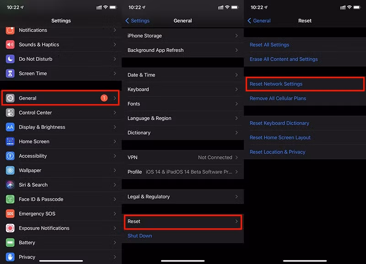
Task: Tap the Do Not Disturb row label
Action: click(36, 59)
